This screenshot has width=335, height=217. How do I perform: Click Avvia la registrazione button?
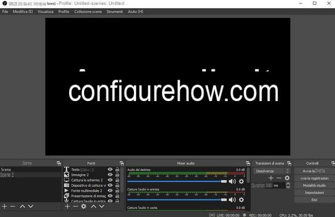tap(314, 178)
